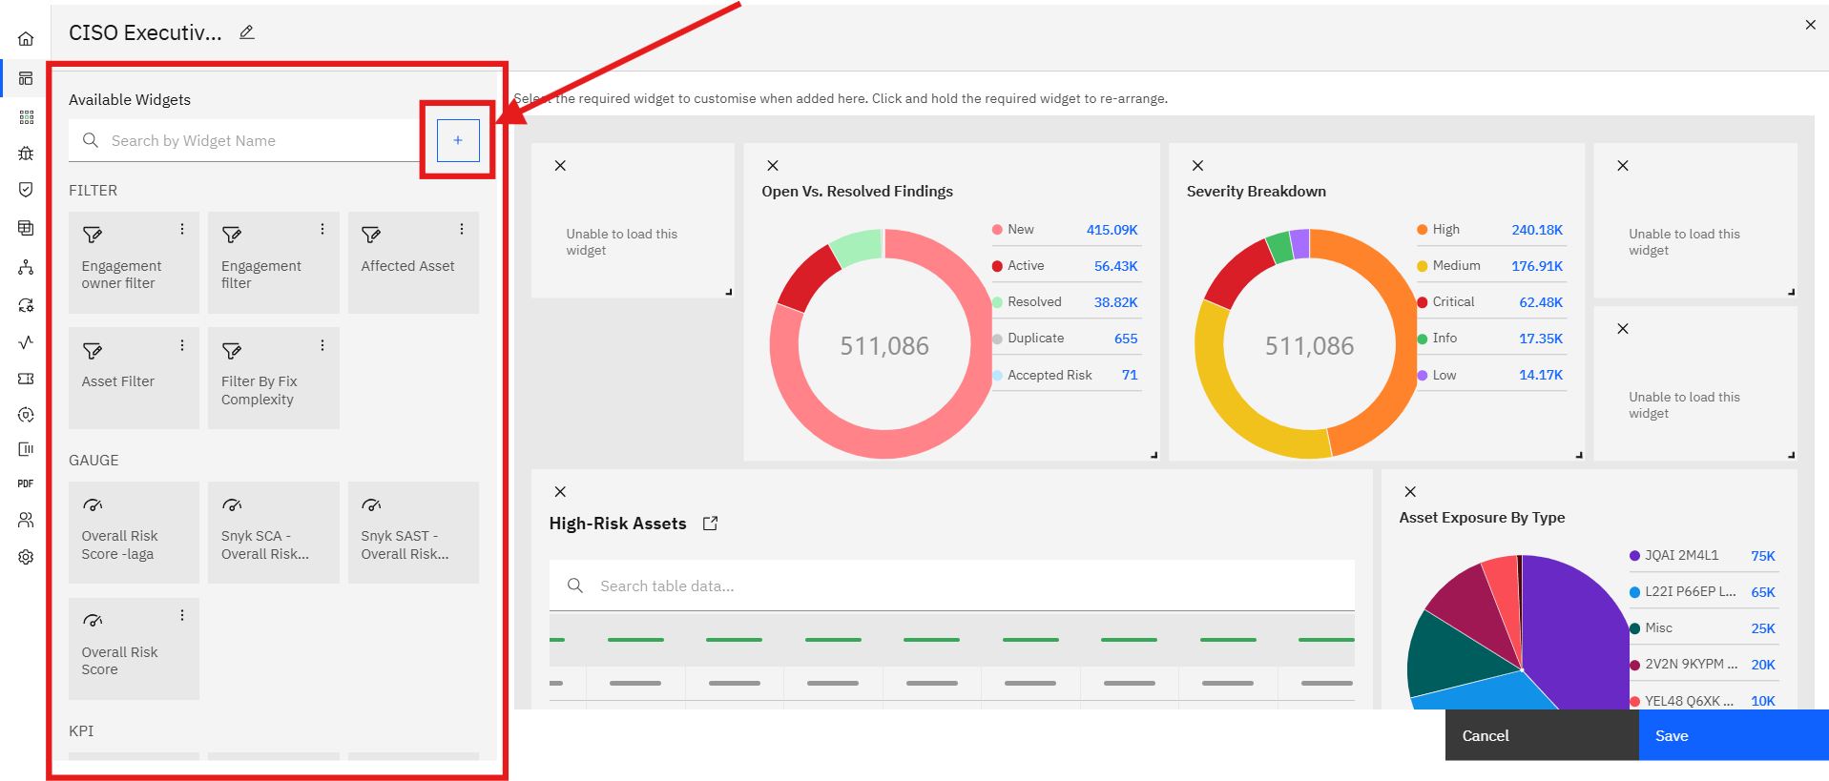Open the users sidebar icon
The height and width of the screenshot is (781, 1829).
click(26, 520)
